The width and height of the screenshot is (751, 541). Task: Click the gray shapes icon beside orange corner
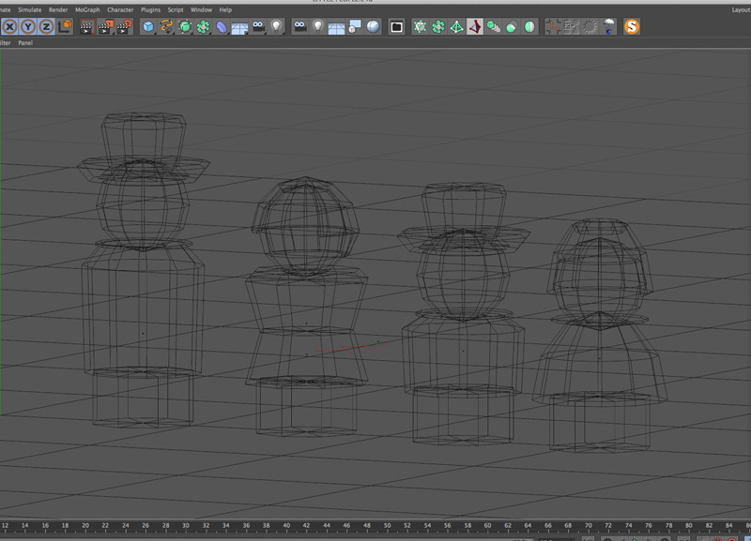tap(572, 27)
